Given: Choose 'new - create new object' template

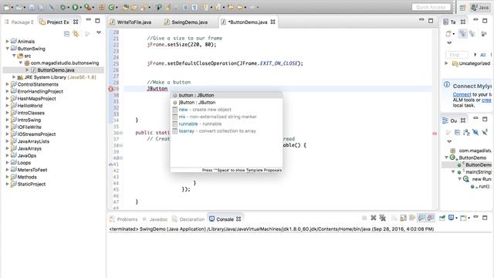Looking at the screenshot, I should [226, 110].
